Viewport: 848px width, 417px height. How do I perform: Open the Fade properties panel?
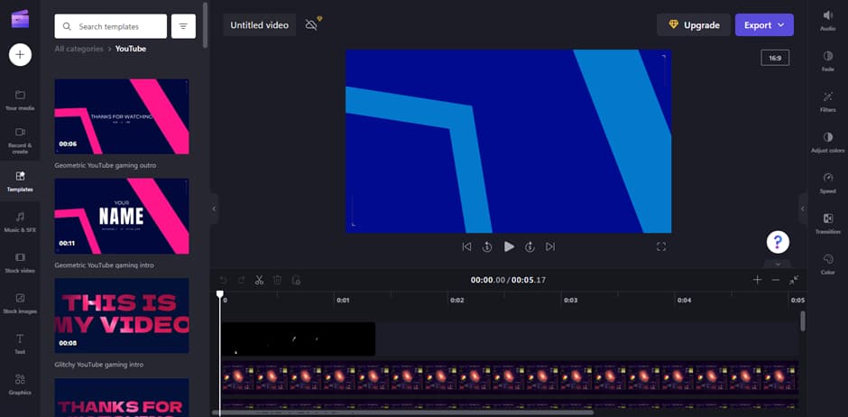coord(828,61)
